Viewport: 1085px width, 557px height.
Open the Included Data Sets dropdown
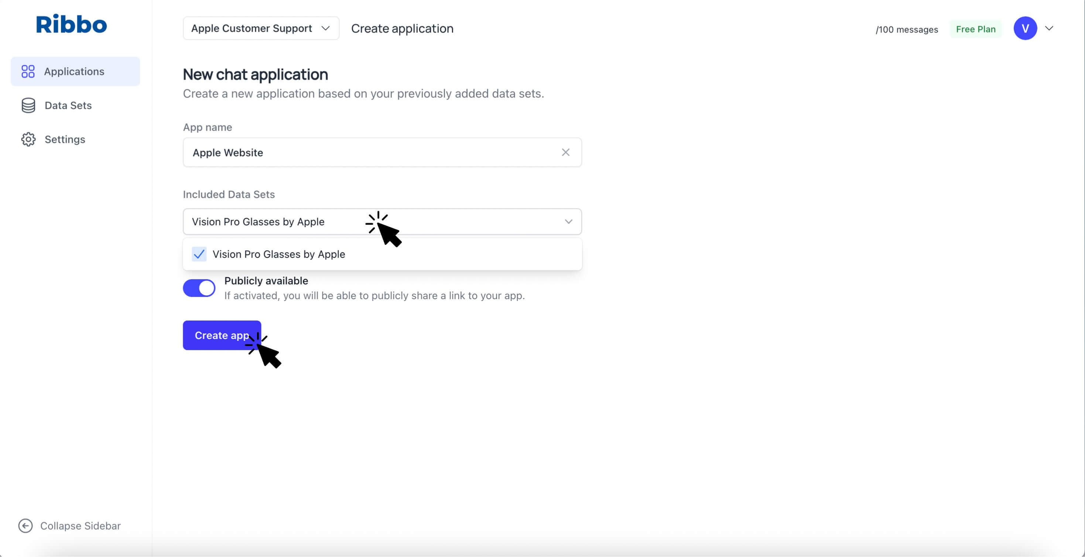pos(568,222)
